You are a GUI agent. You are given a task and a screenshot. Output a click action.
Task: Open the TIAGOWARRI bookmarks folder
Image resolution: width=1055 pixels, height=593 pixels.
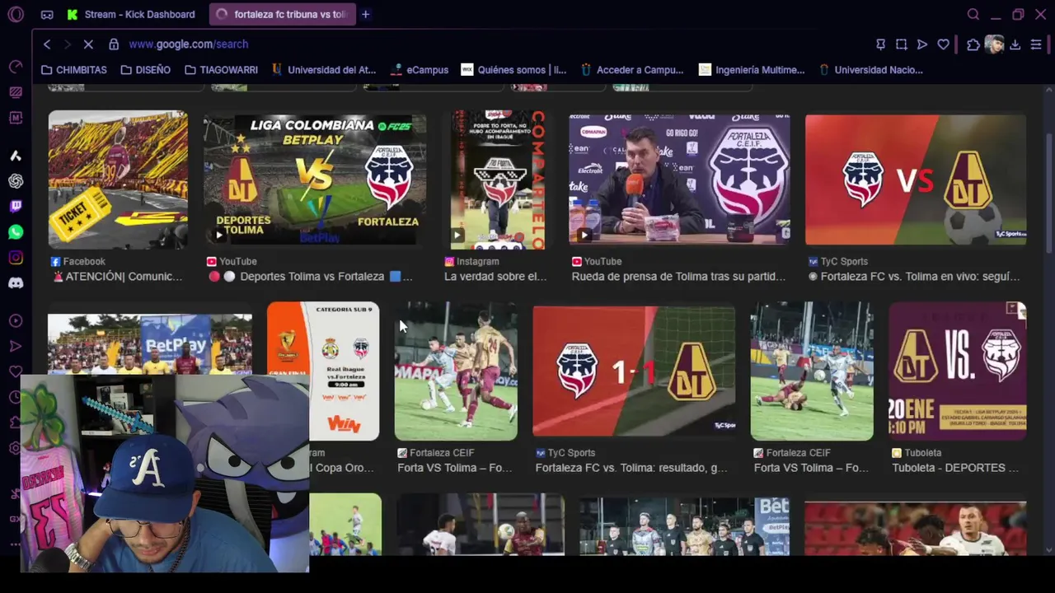point(221,70)
